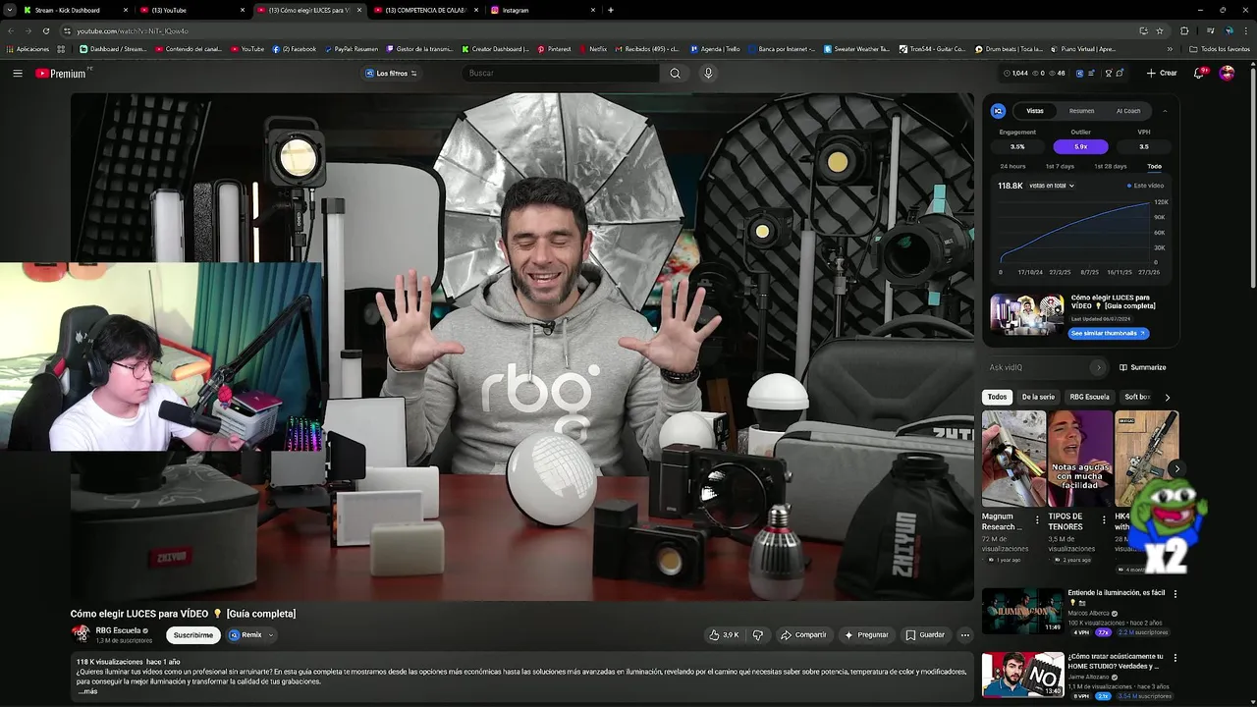1257x707 pixels.
Task: Expand description with ...más
Action: point(87,691)
